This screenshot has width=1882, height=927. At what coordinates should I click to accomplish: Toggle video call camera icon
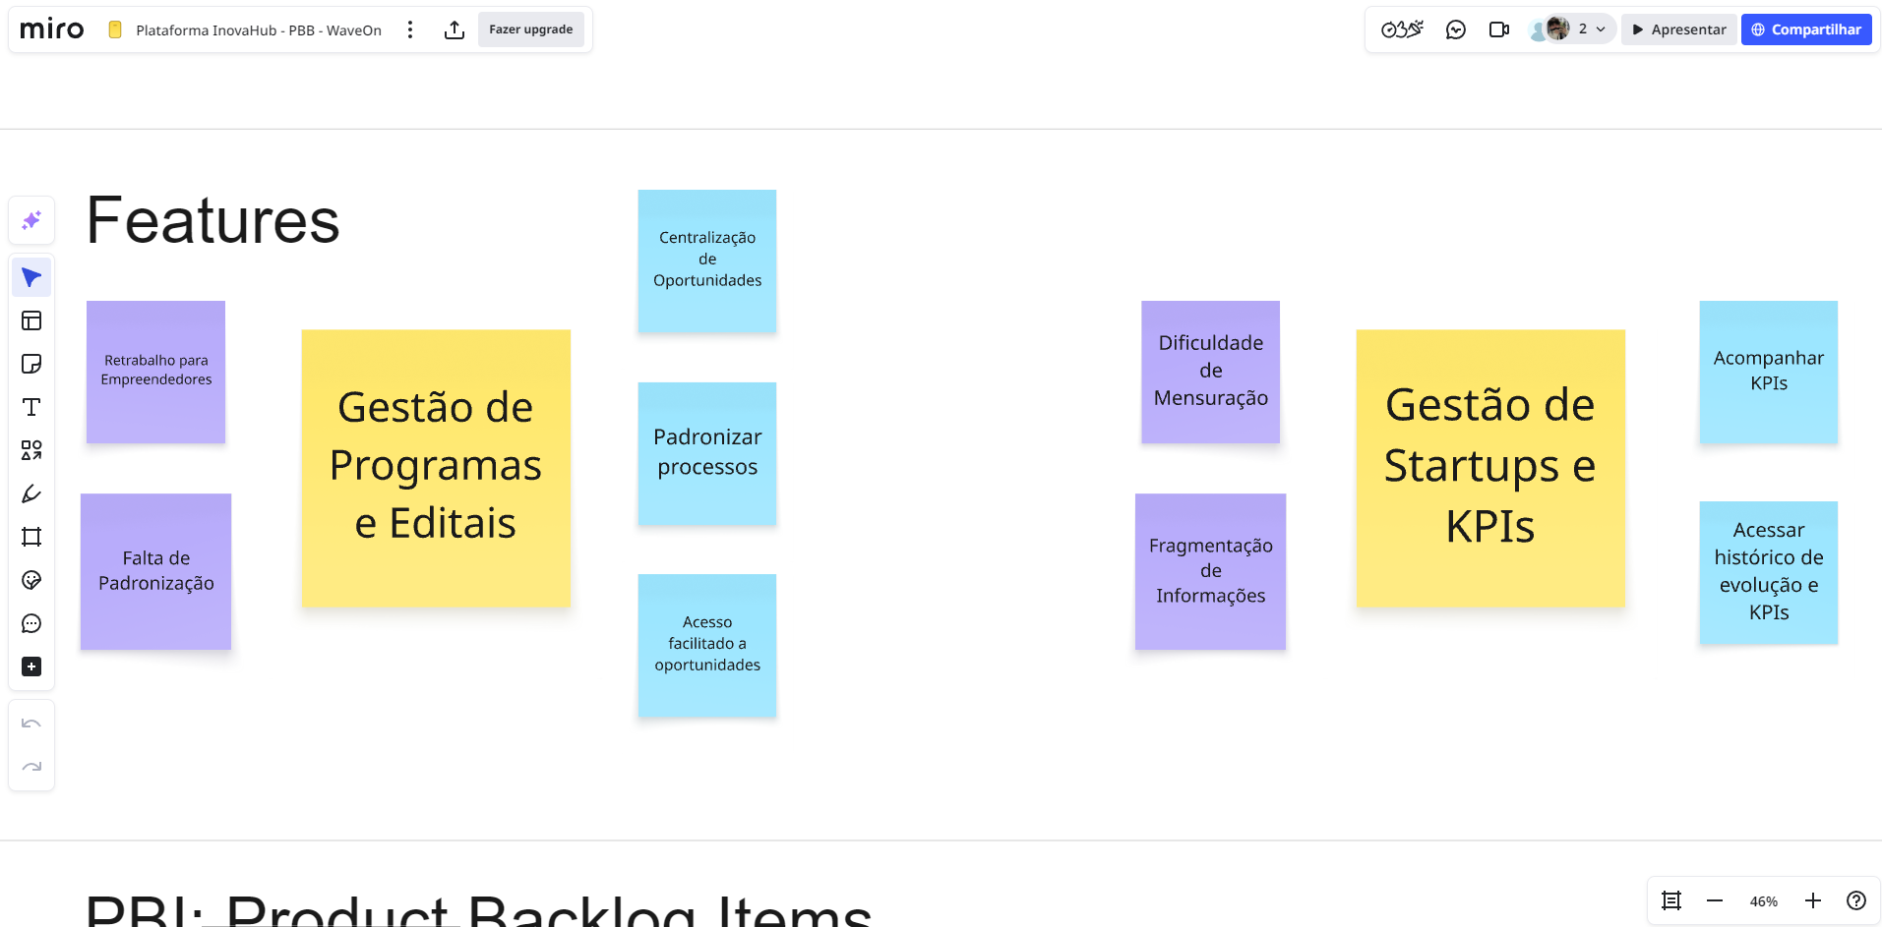tap(1498, 29)
